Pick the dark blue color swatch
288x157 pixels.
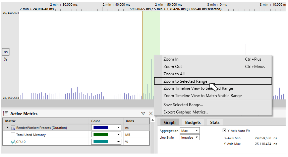101,128
